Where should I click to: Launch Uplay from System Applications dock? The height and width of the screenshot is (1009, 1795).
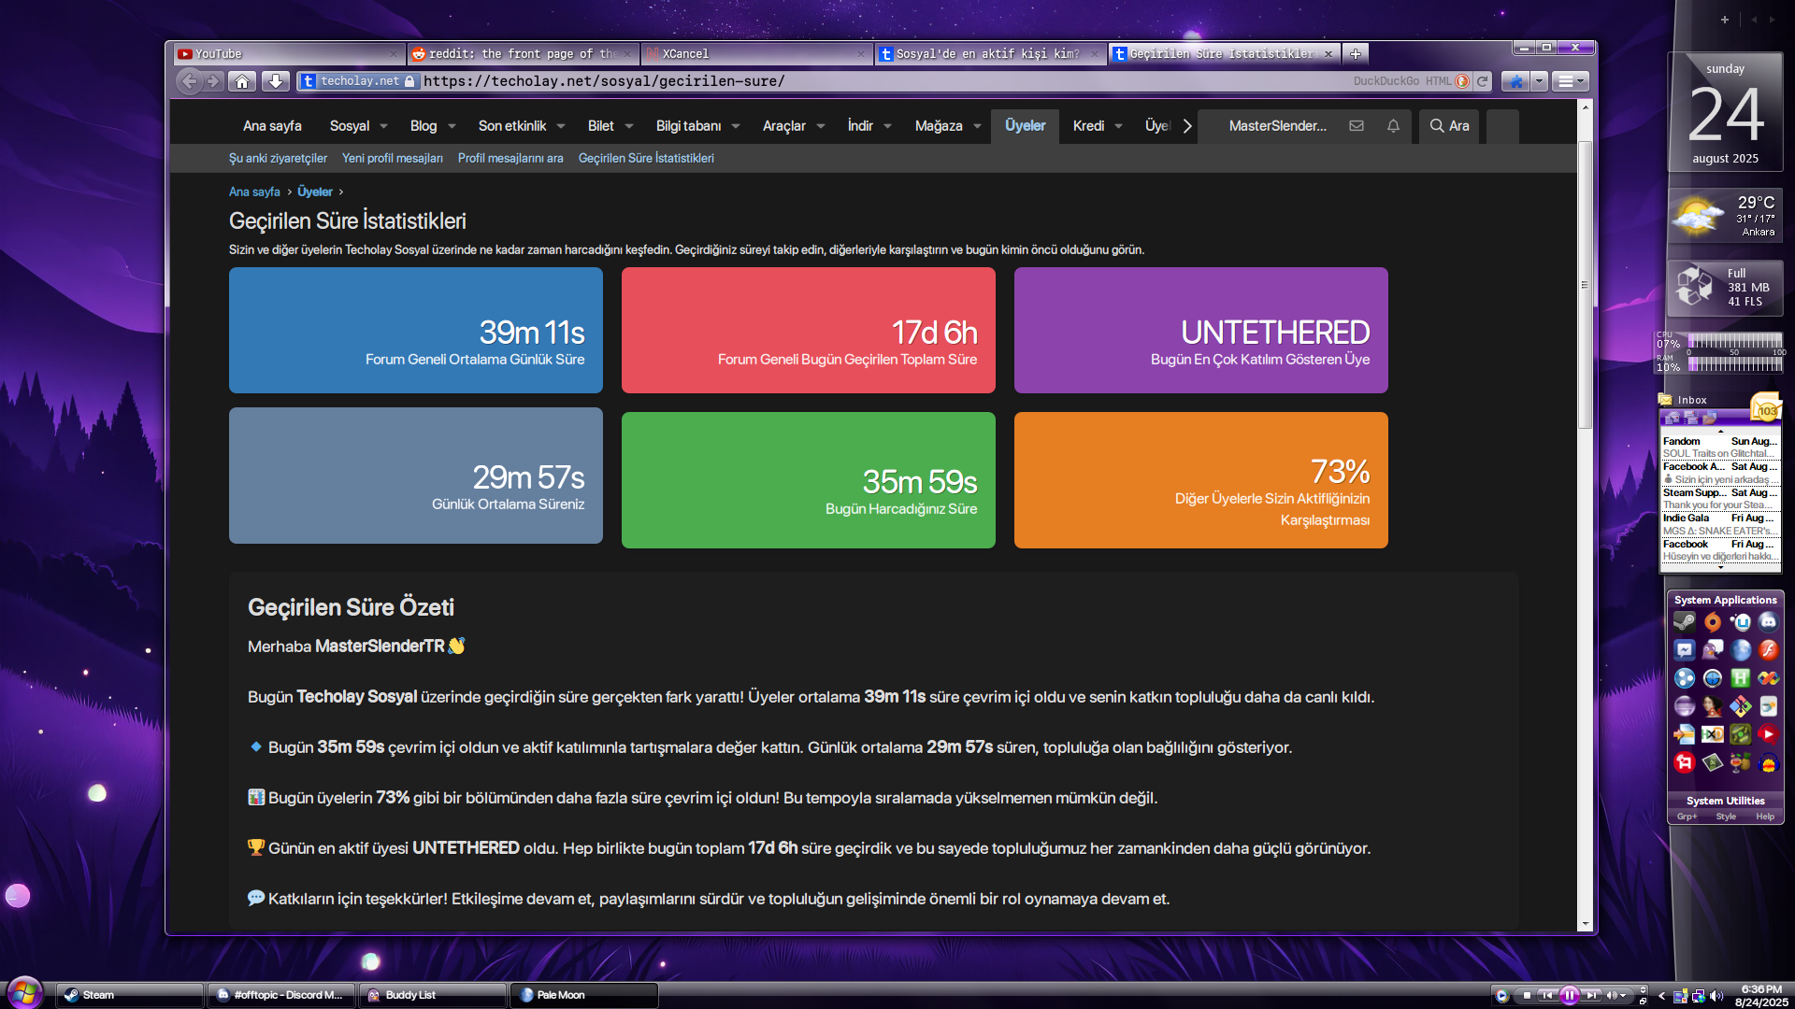[1741, 622]
